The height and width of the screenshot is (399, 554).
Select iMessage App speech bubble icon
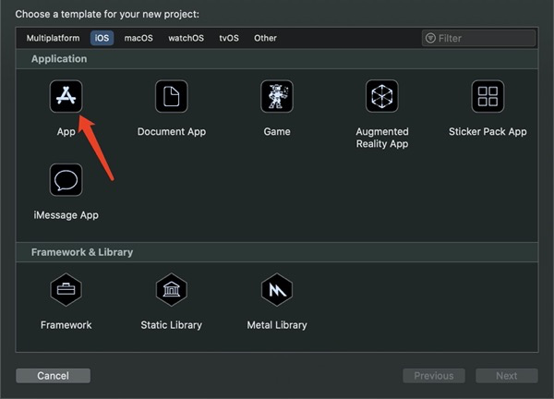pos(66,180)
